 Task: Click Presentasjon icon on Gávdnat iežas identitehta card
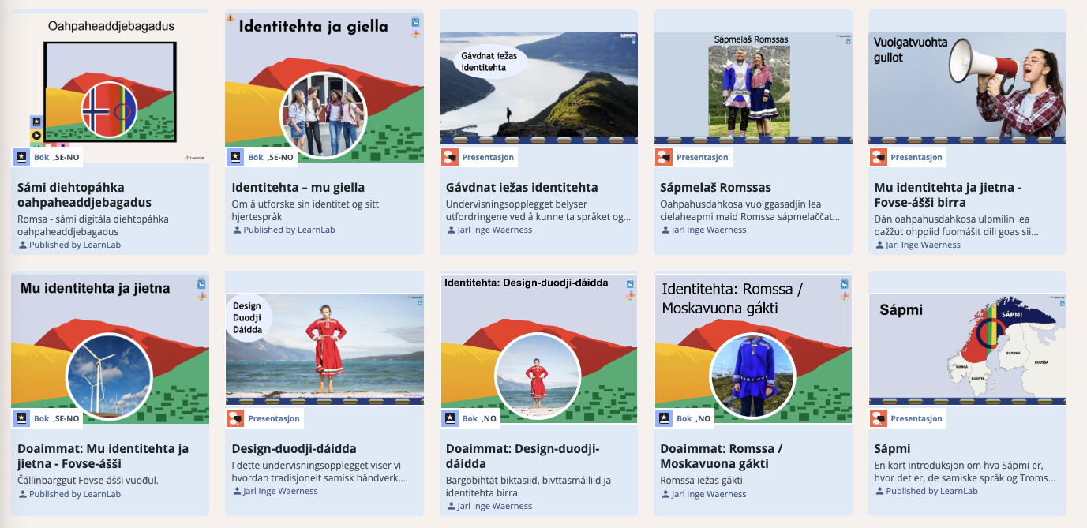[x=449, y=157]
